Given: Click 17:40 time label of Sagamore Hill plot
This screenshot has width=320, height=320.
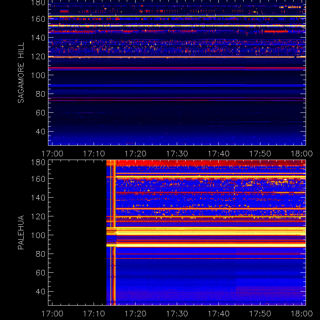Looking at the screenshot, I should pos(219,154).
